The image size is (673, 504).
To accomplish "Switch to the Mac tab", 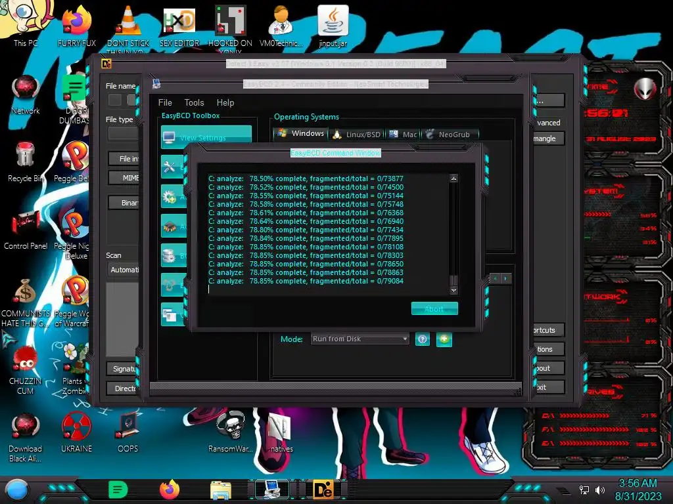I will 404,134.
